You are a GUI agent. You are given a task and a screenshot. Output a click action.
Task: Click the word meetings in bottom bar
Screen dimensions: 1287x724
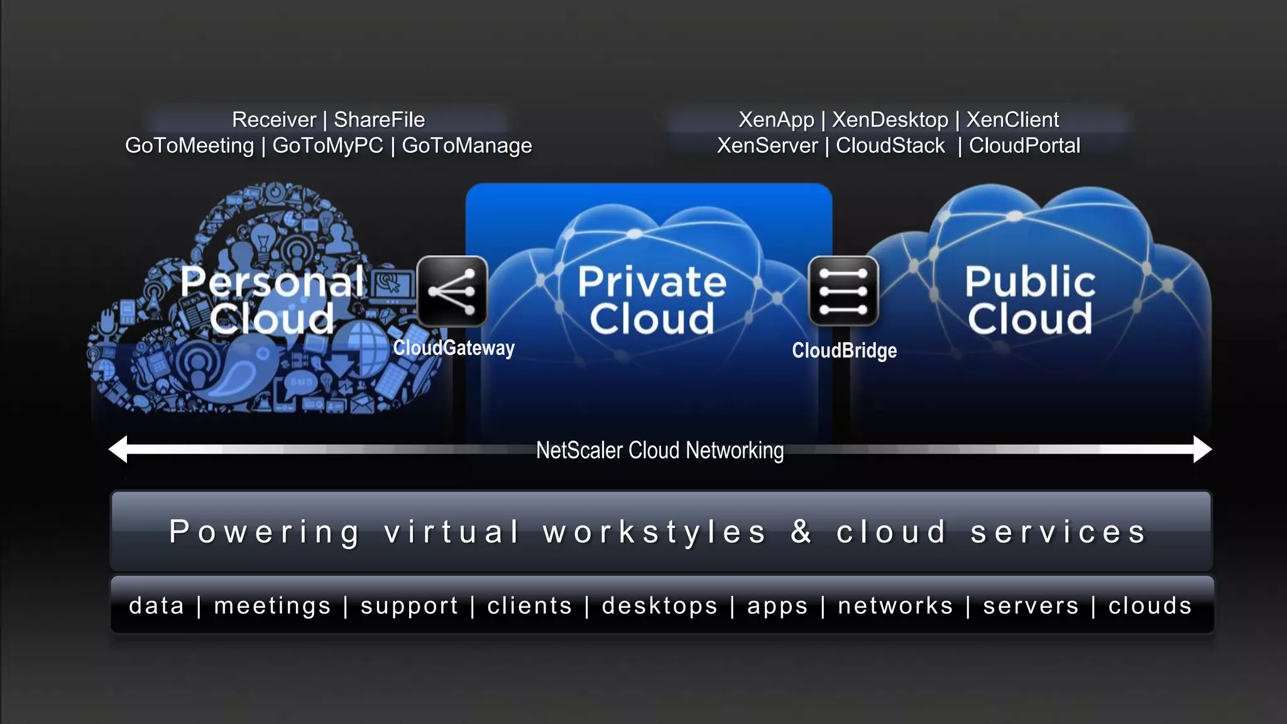(272, 606)
